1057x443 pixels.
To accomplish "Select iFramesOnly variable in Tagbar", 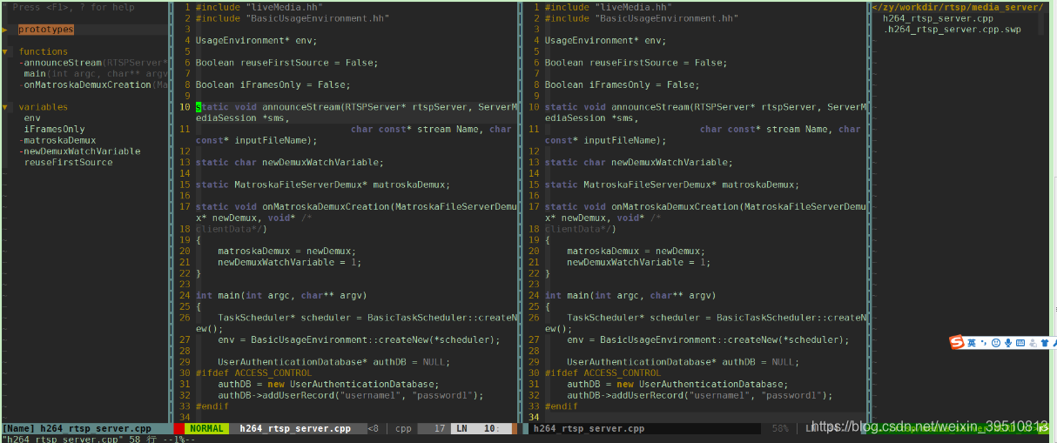I will [x=54, y=129].
